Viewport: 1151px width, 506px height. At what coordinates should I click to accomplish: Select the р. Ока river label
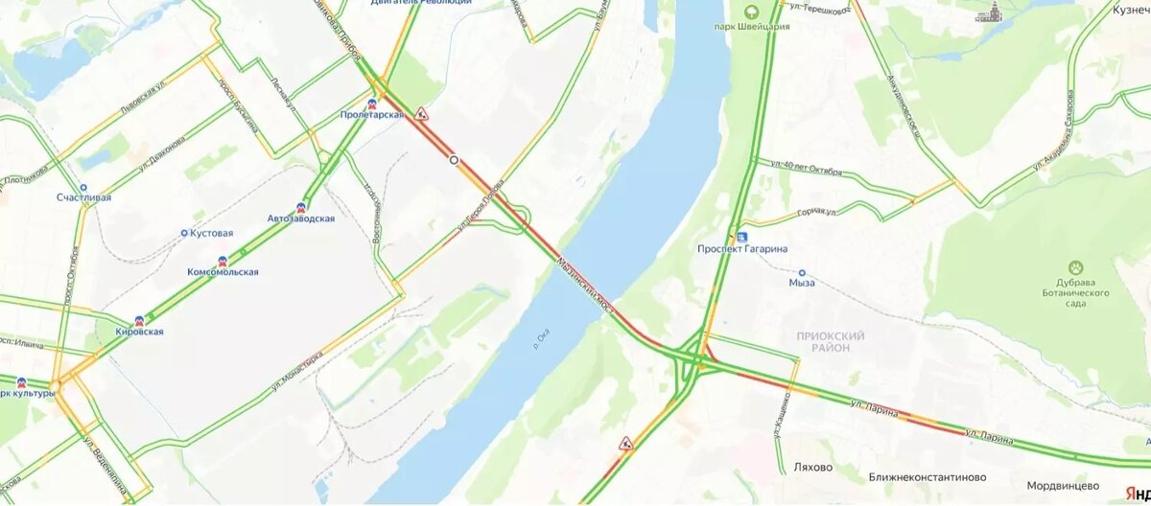(x=539, y=336)
